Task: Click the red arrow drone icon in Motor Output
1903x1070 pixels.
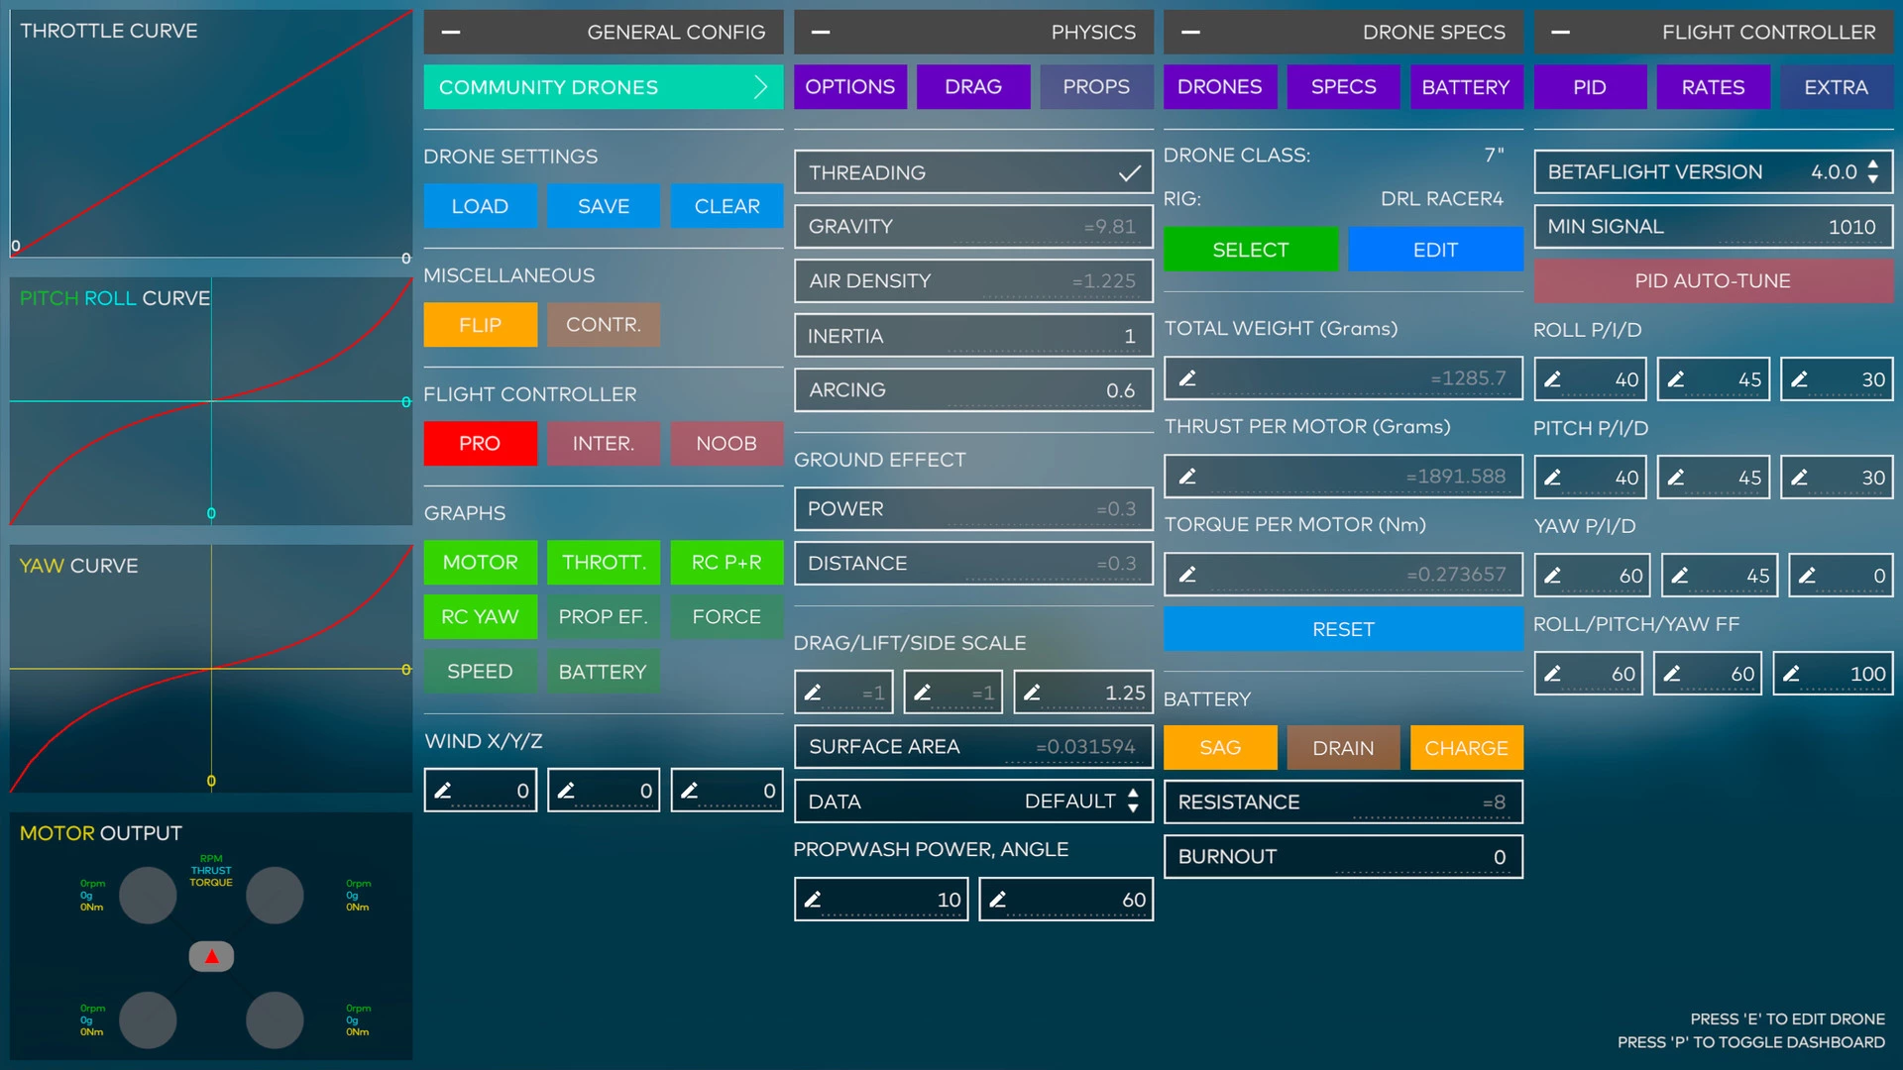Action: coord(211,956)
